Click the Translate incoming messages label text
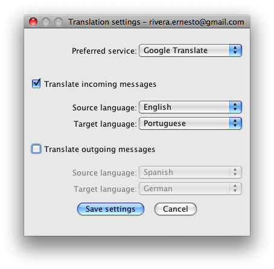The height and width of the screenshot is (269, 274). click(100, 84)
